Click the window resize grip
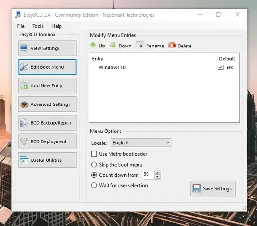The height and width of the screenshot is (226, 257). click(x=244, y=208)
